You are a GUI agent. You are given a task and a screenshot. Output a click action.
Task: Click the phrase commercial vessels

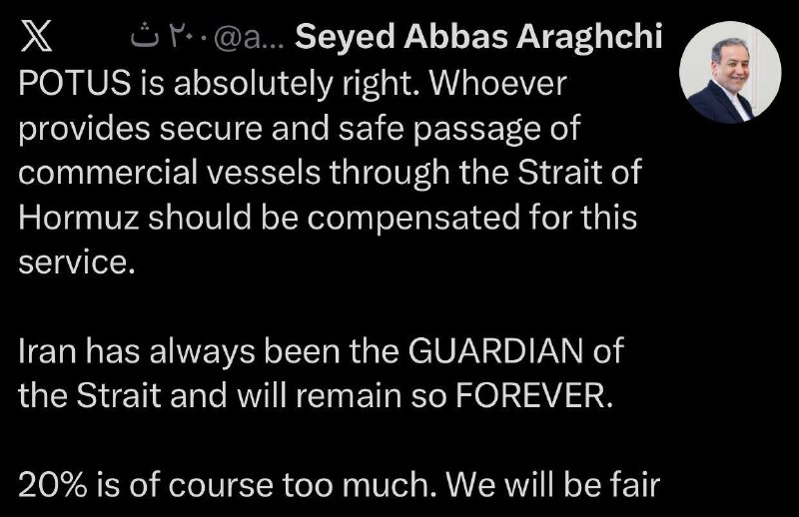[170, 173]
